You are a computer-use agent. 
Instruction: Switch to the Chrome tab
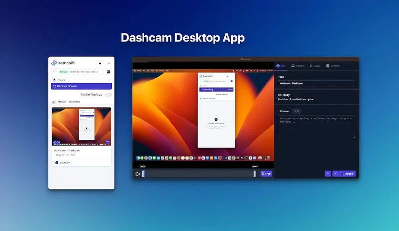click(333, 66)
